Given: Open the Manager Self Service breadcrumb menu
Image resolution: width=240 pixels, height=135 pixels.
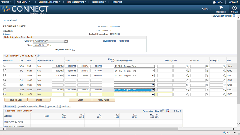Looking at the screenshot, I should 49,2.
